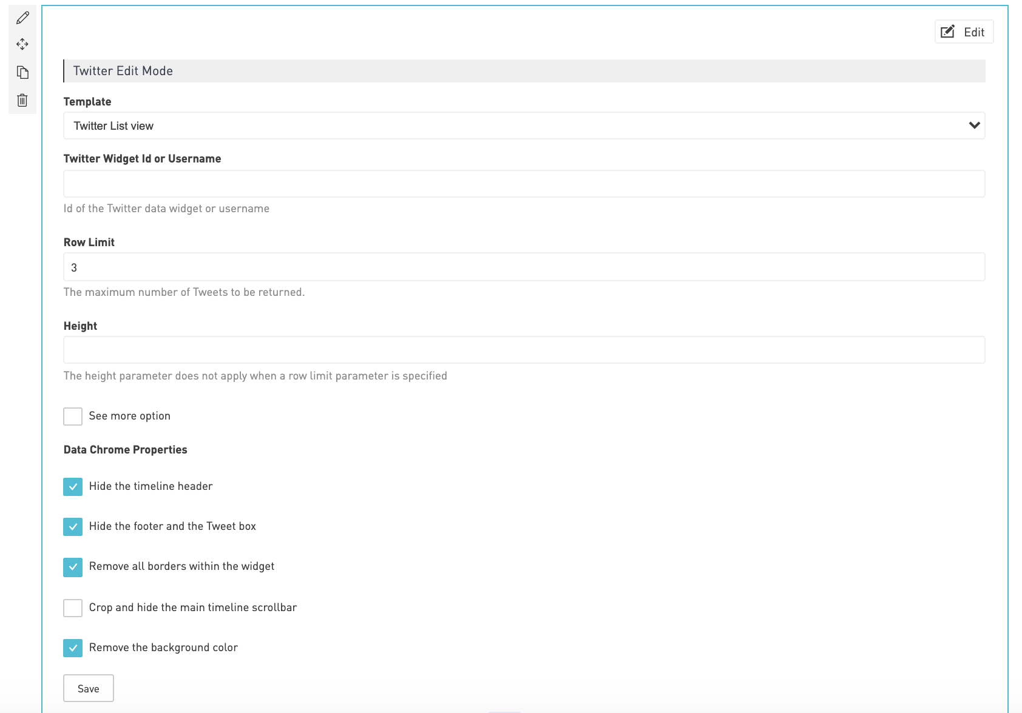Click the pencil edit icon in sidebar
The image size is (1022, 713).
(22, 18)
